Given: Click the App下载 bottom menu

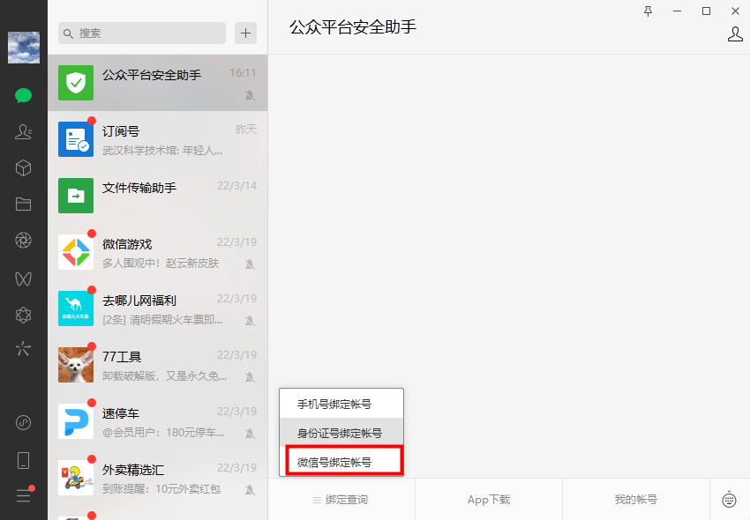Looking at the screenshot, I should (x=489, y=500).
